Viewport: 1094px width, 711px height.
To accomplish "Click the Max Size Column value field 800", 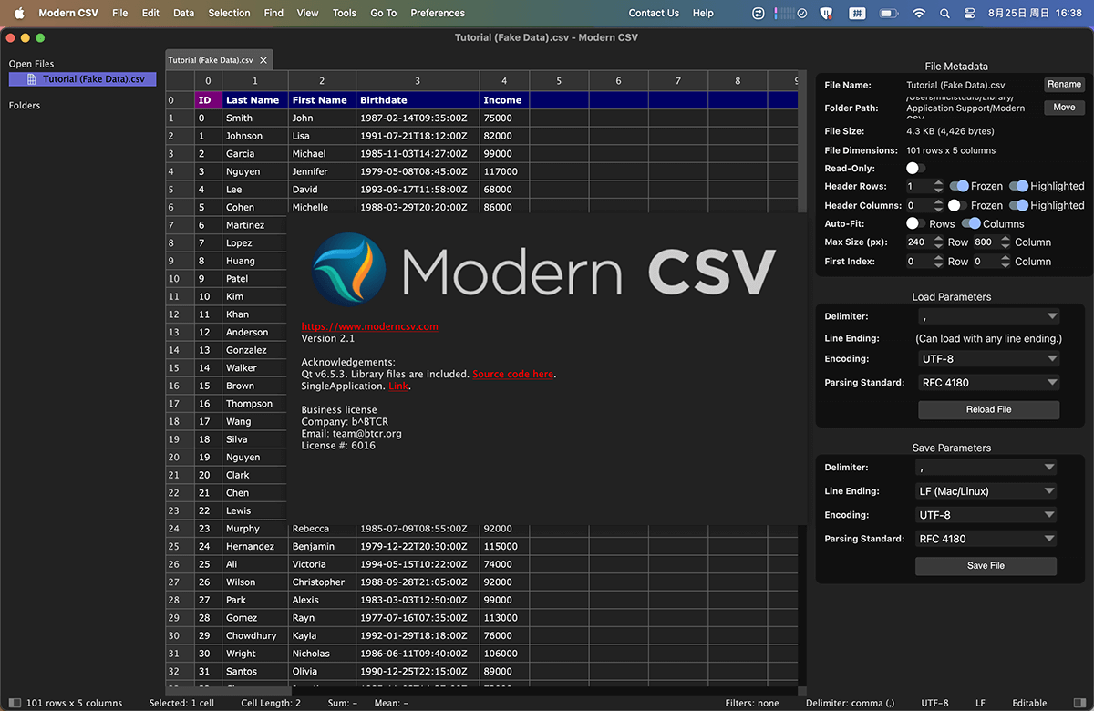I will pyautogui.click(x=986, y=242).
